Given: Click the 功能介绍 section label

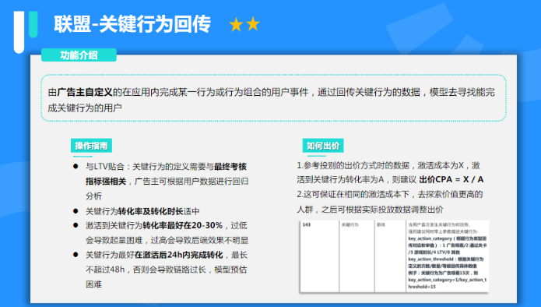Looking at the screenshot, I should click(79, 55).
